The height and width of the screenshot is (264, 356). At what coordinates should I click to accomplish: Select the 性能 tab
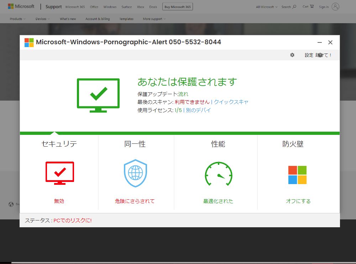coord(218,144)
